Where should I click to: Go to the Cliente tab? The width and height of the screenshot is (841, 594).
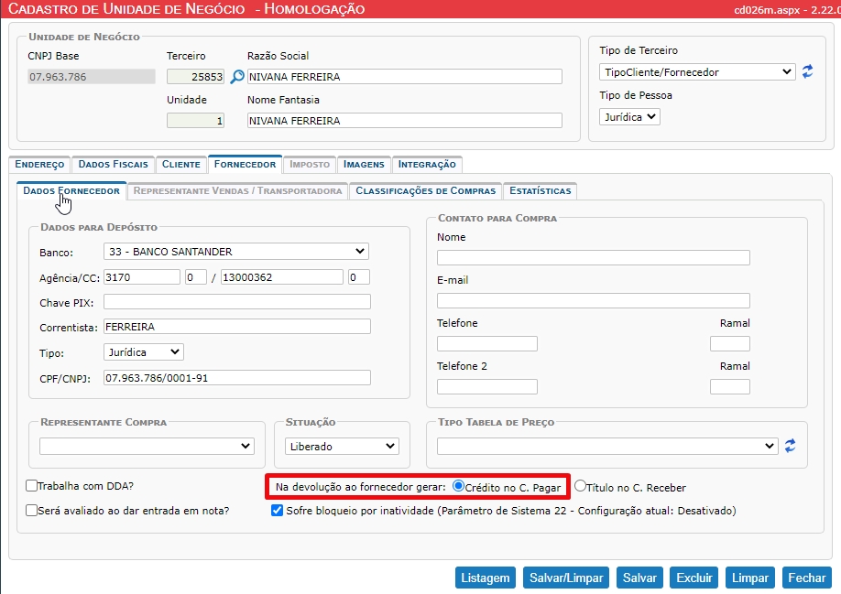tap(181, 165)
